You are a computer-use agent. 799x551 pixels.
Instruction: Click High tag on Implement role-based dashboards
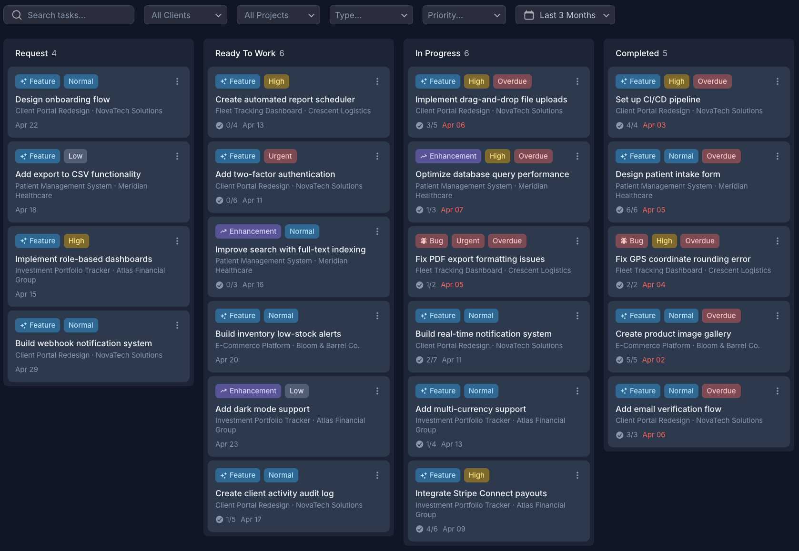coord(76,241)
